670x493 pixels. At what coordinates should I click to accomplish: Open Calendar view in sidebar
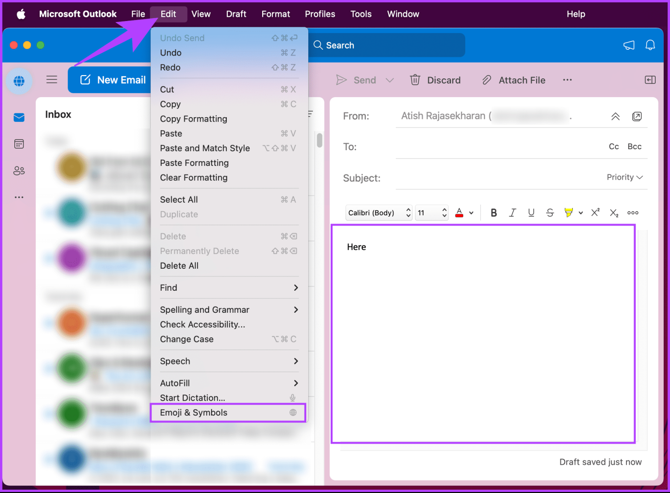19,144
